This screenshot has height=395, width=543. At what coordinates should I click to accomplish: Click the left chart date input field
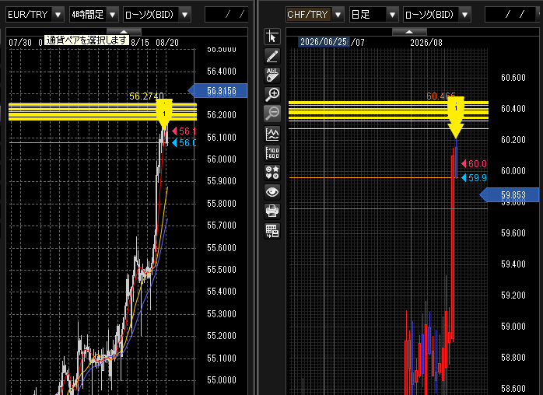[226, 15]
